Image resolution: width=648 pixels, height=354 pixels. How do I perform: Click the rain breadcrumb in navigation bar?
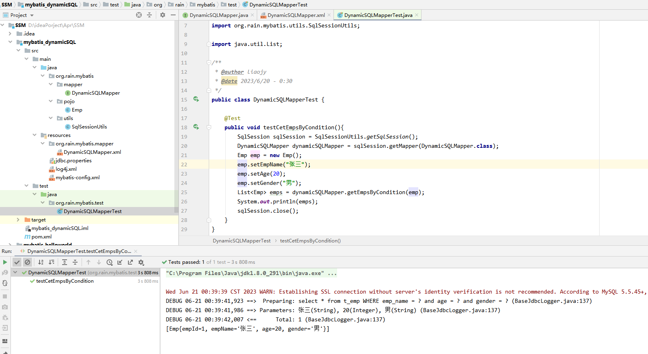tap(176, 5)
